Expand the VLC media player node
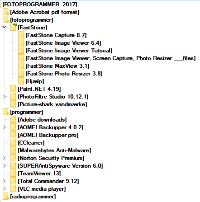Image resolution: width=200 pixels, height=202 pixels. pyautogui.click(x=5, y=189)
